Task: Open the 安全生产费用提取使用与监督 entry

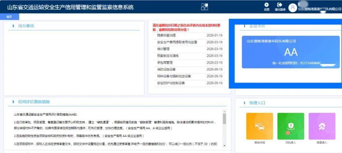Action: click(177, 42)
